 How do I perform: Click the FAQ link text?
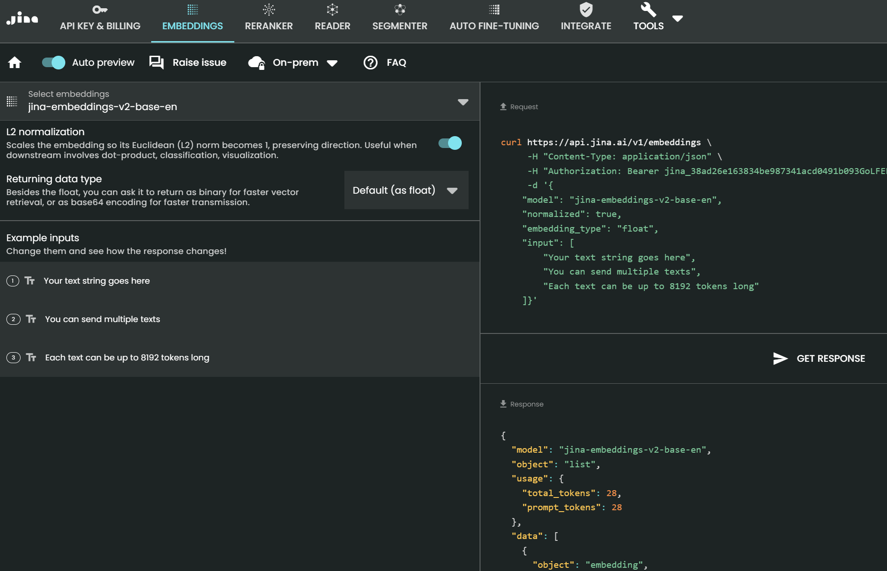coord(396,63)
